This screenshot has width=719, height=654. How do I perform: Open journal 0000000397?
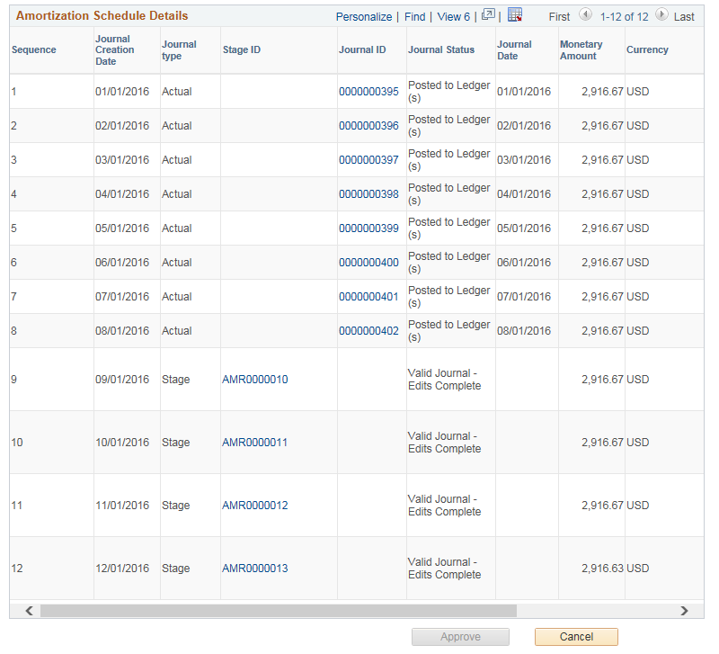click(368, 160)
